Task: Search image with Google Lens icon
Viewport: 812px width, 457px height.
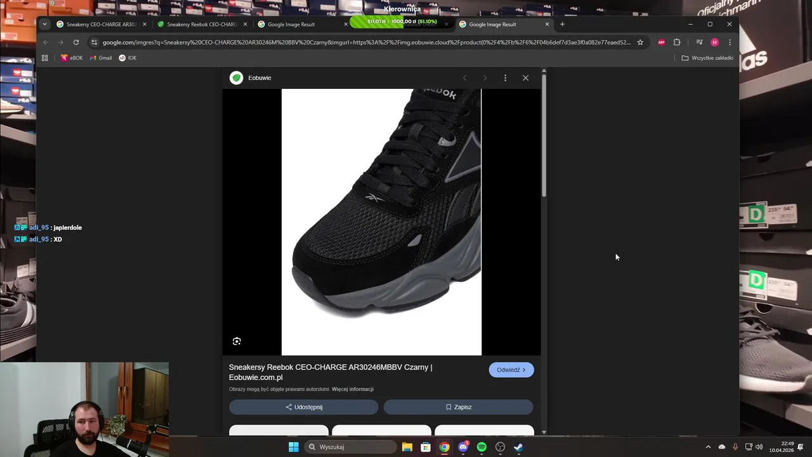Action: tap(237, 341)
